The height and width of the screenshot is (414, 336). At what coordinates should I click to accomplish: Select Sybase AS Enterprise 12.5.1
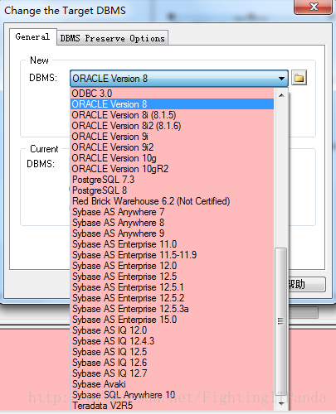[x=172, y=287]
